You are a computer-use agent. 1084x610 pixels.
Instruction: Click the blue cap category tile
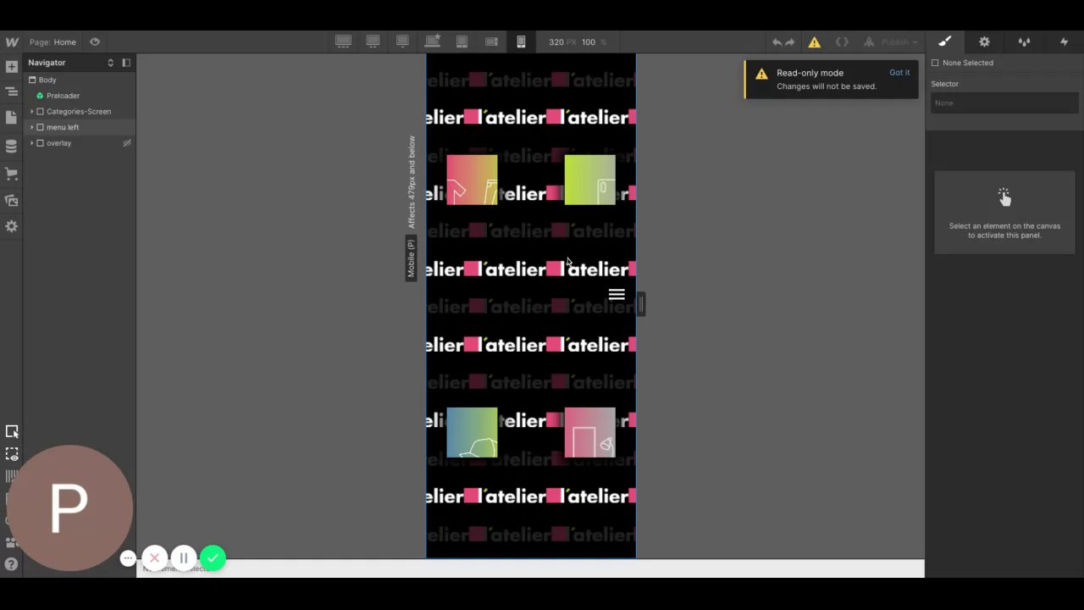tap(472, 432)
